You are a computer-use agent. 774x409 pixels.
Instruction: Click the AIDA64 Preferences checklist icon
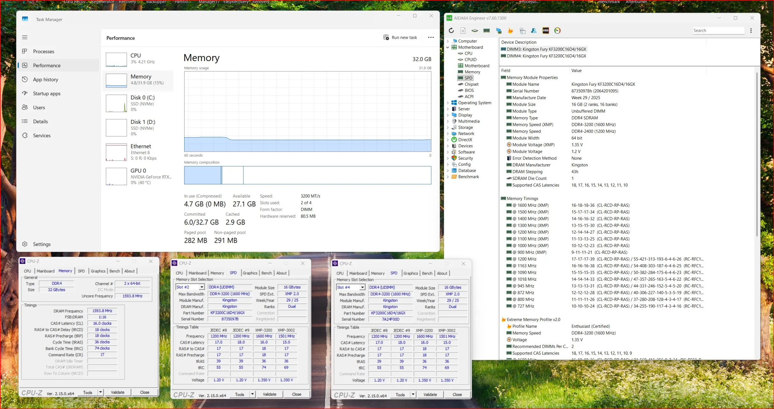[x=522, y=30]
